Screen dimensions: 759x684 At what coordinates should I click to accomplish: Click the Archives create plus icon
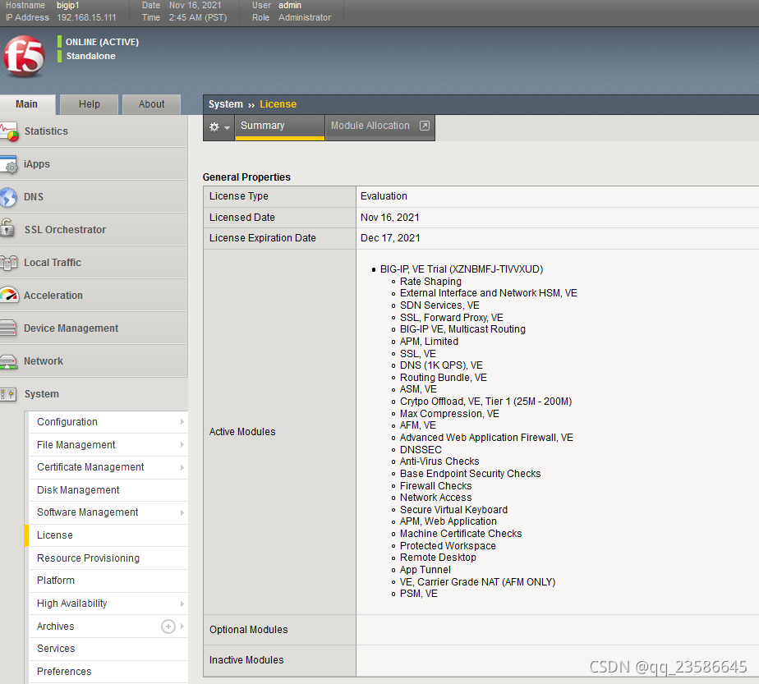pyautogui.click(x=168, y=627)
